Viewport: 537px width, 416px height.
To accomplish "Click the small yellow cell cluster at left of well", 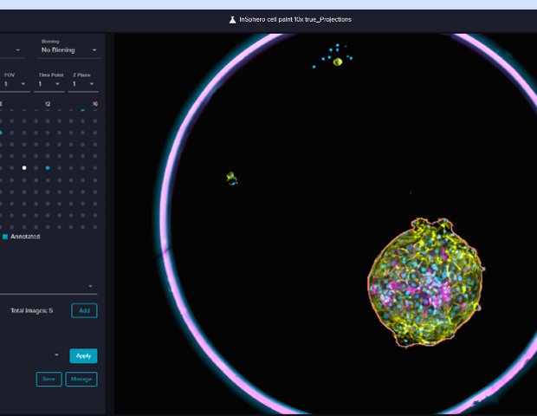I will tap(232, 179).
